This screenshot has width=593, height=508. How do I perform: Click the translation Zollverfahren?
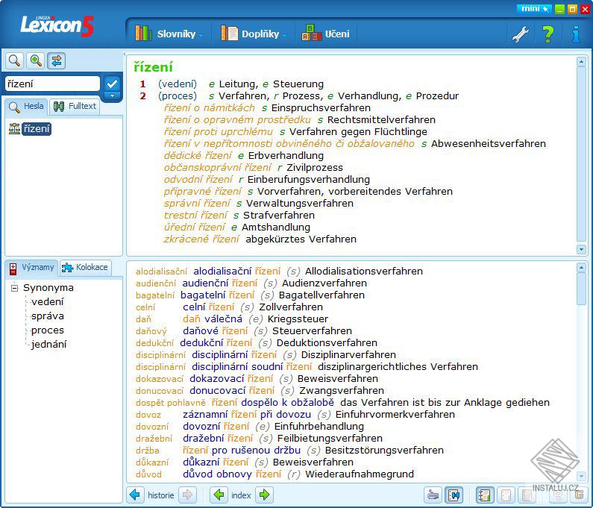tap(291, 307)
